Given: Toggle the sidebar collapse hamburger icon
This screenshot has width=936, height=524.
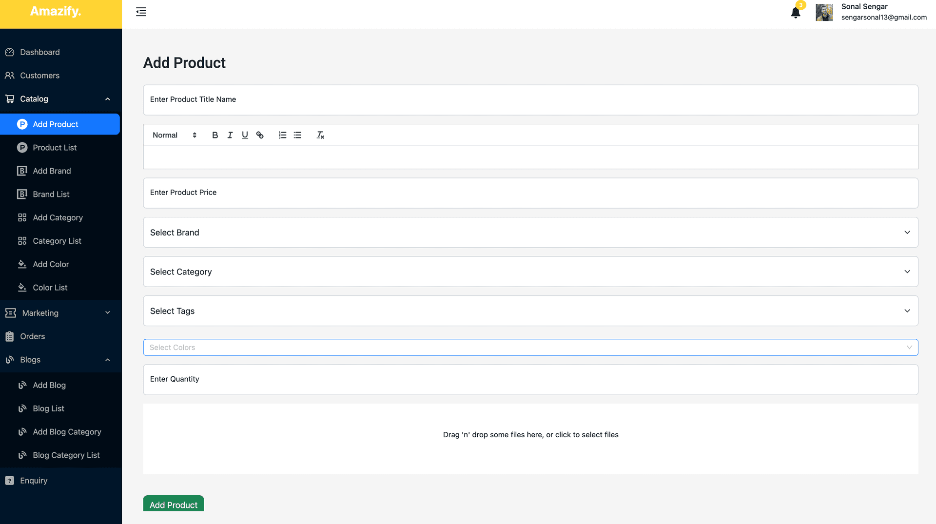Looking at the screenshot, I should [141, 12].
